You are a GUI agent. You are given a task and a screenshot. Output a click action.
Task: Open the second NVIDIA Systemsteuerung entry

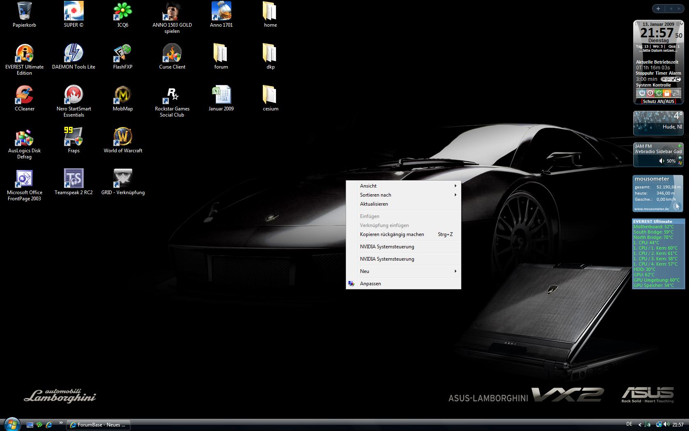click(404, 259)
